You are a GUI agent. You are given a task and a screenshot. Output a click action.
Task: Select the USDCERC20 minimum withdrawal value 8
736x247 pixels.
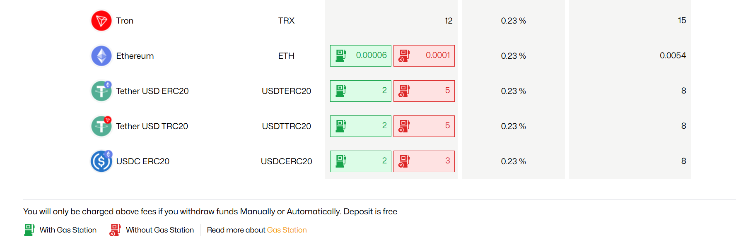684,161
